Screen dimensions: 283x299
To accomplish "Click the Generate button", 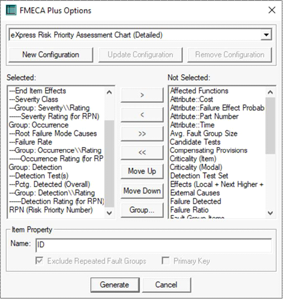I will [x=115, y=285].
